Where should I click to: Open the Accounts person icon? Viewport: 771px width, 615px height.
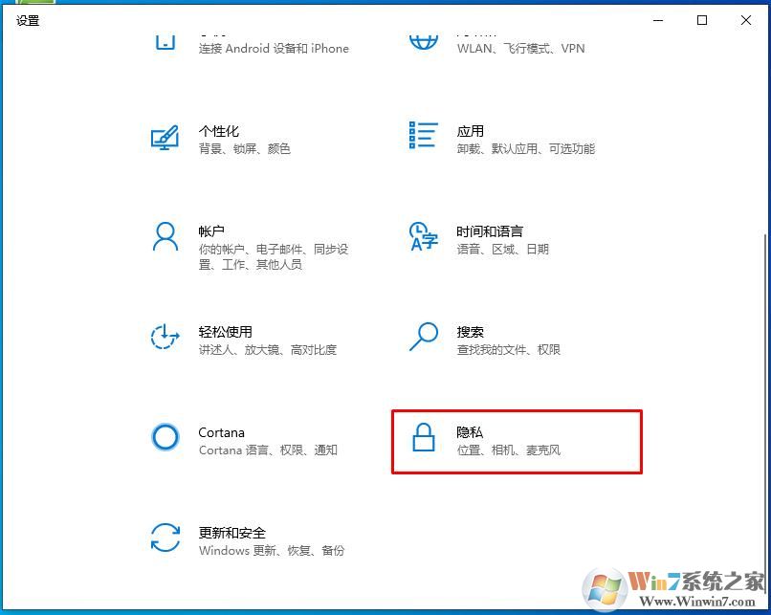165,236
